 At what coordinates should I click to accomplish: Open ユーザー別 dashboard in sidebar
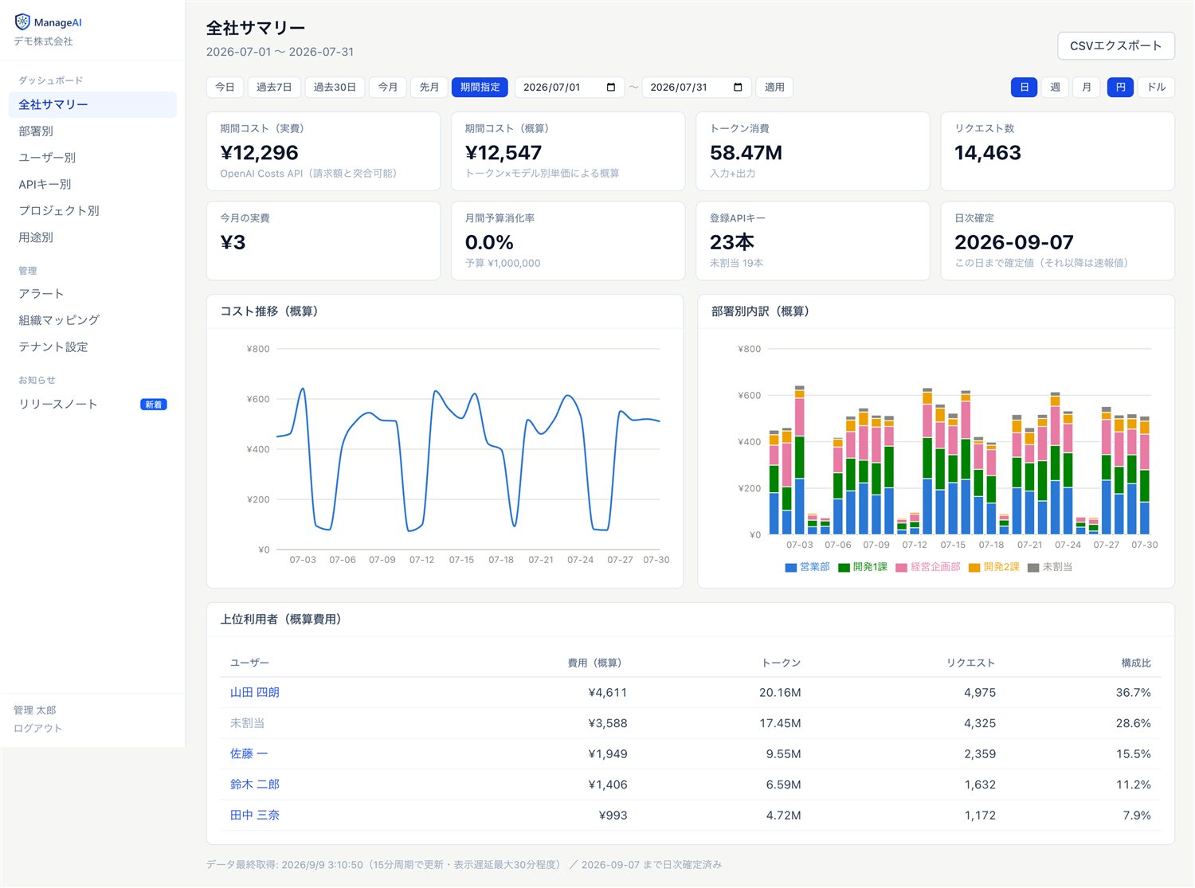[x=92, y=158]
